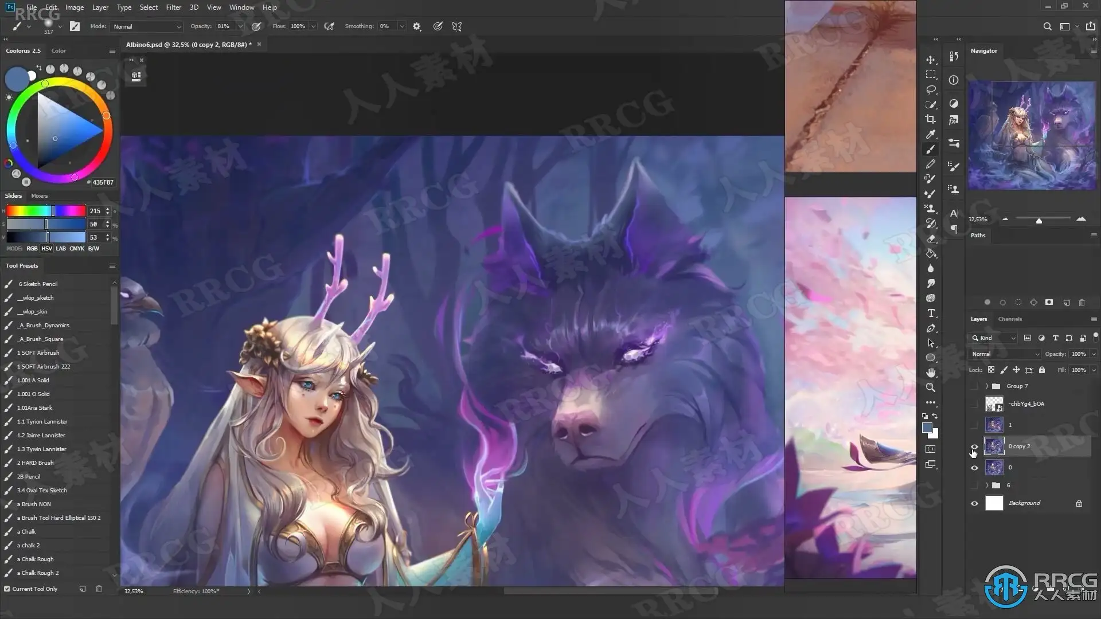Open the brush settings gear in options bar

[417, 26]
